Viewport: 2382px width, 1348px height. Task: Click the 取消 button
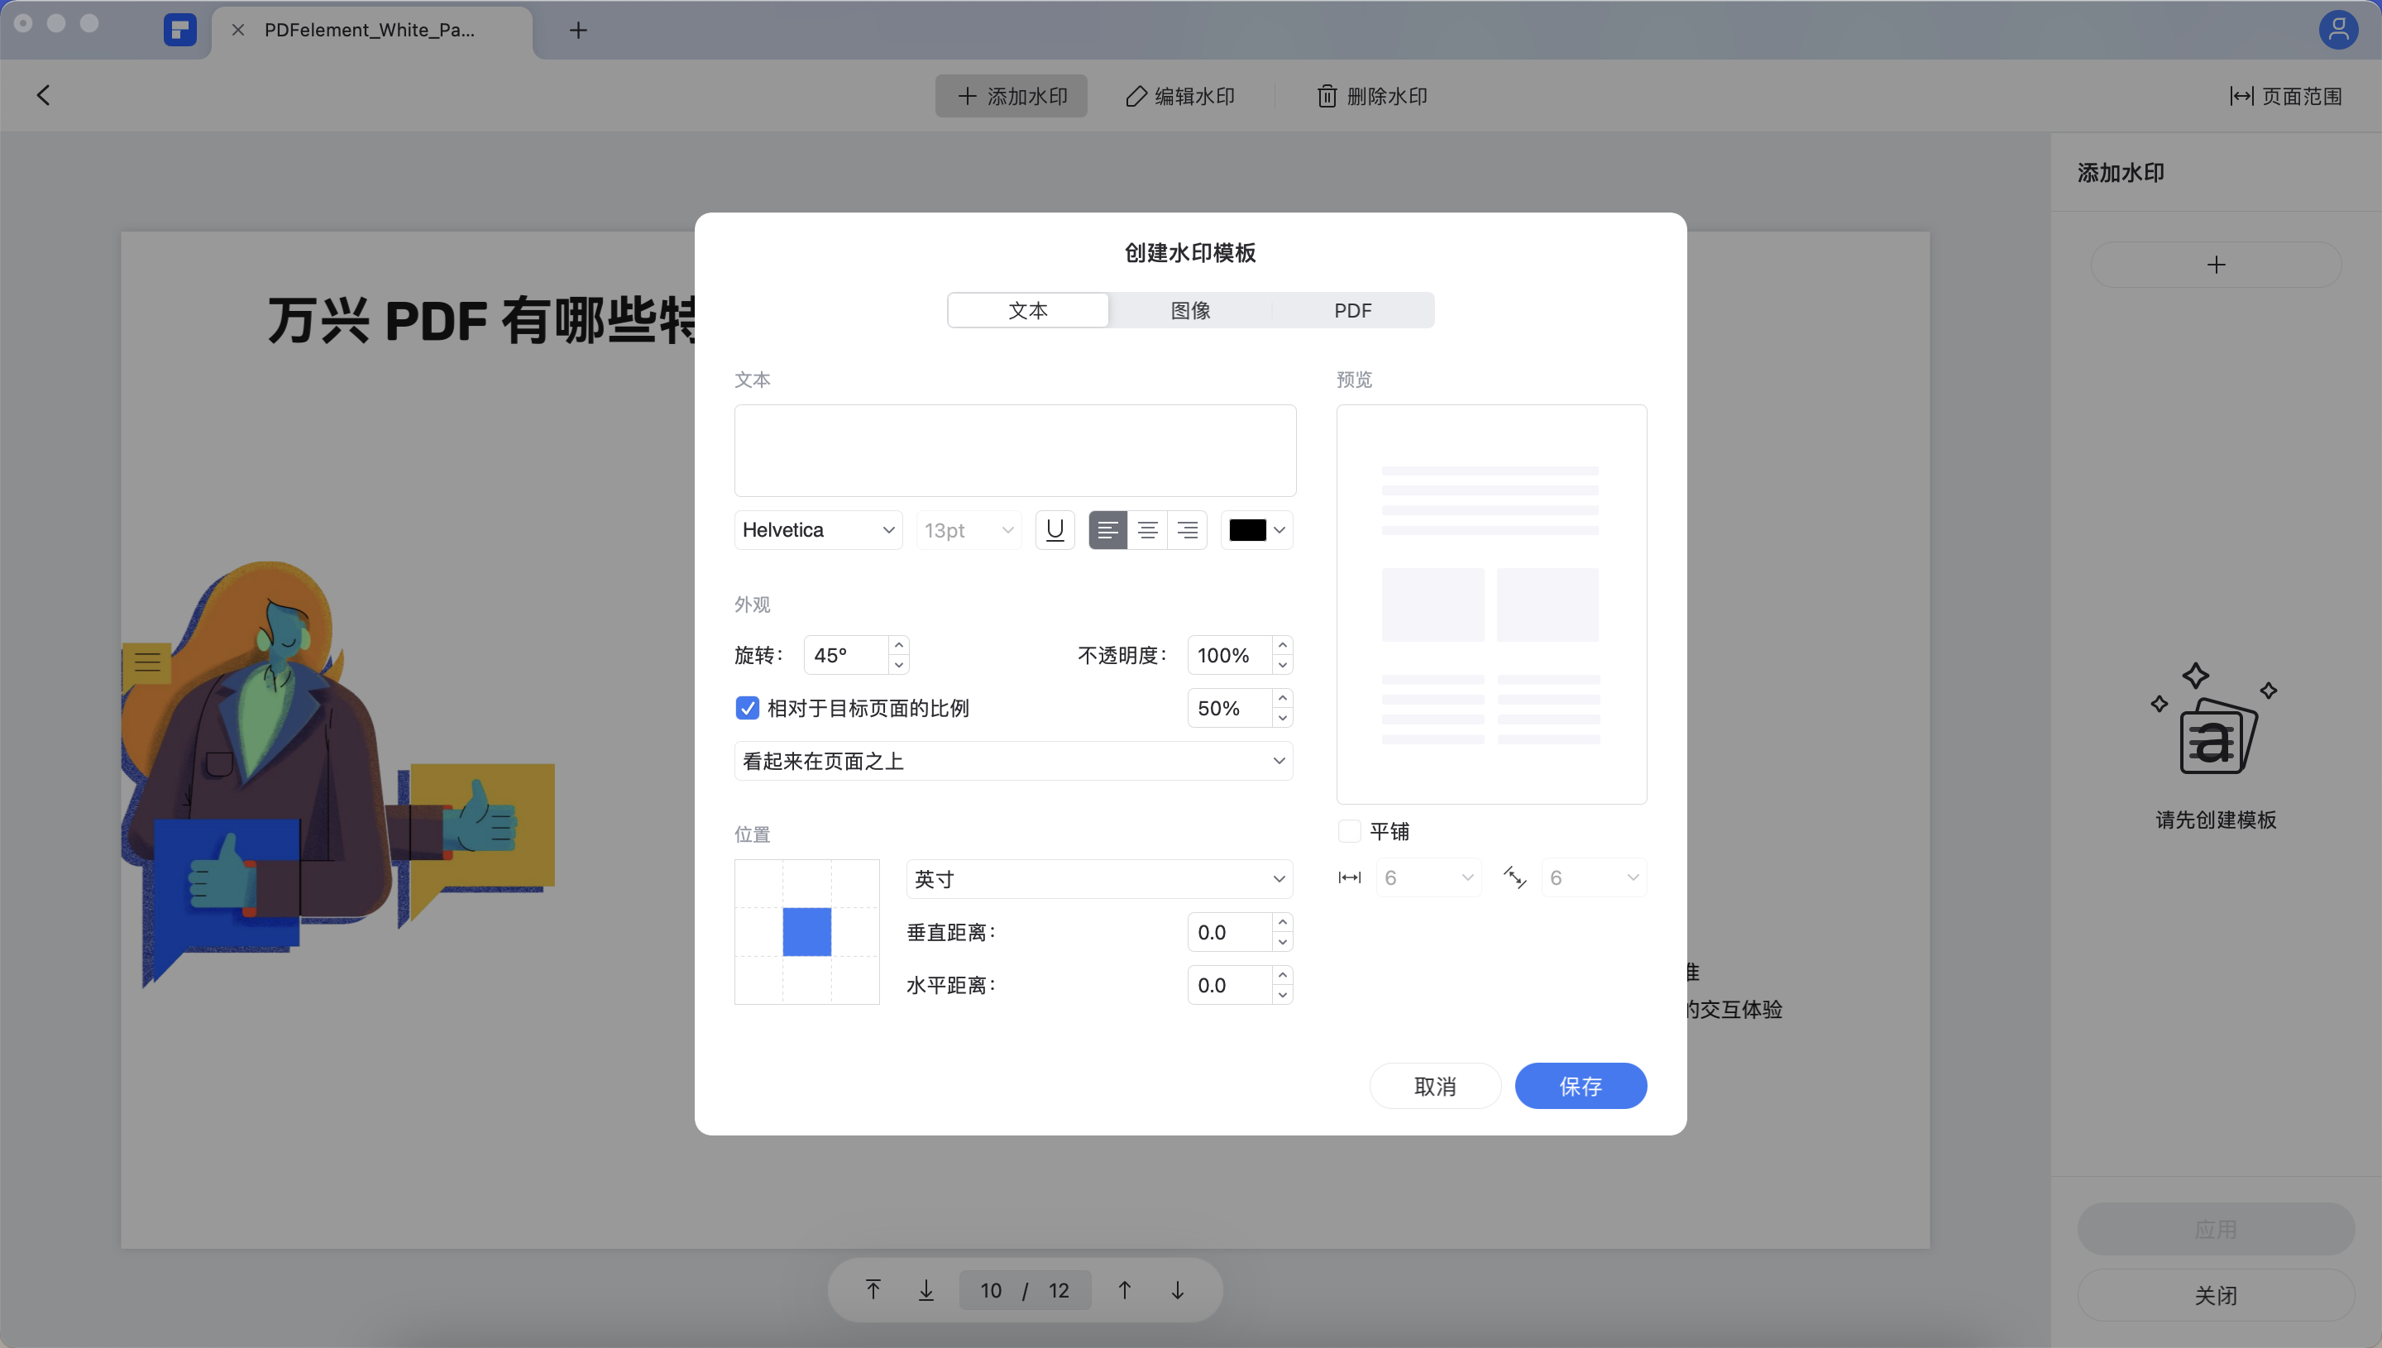click(1435, 1085)
